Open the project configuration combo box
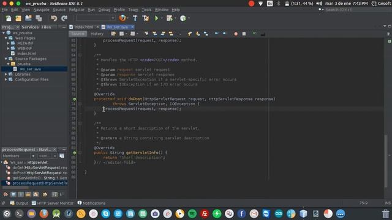 click(x=96, y=18)
